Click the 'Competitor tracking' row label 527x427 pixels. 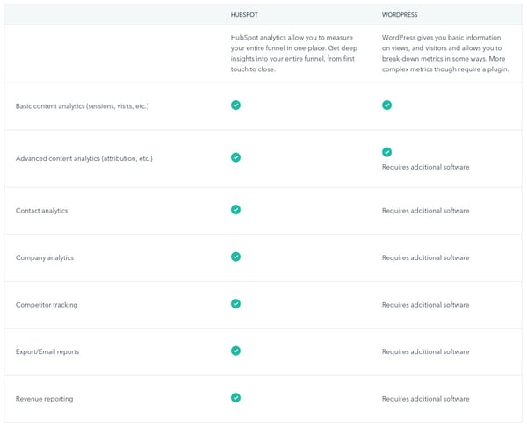coord(47,305)
